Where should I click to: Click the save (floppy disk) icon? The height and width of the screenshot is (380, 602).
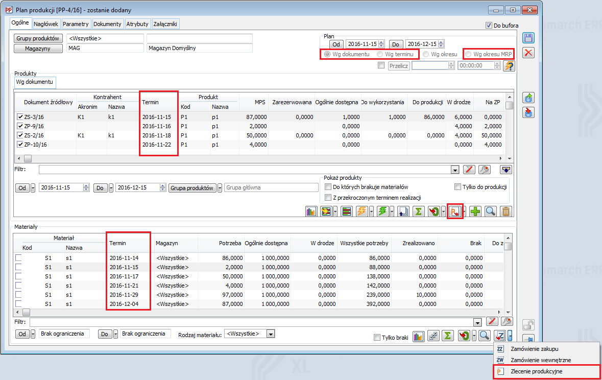528,38
